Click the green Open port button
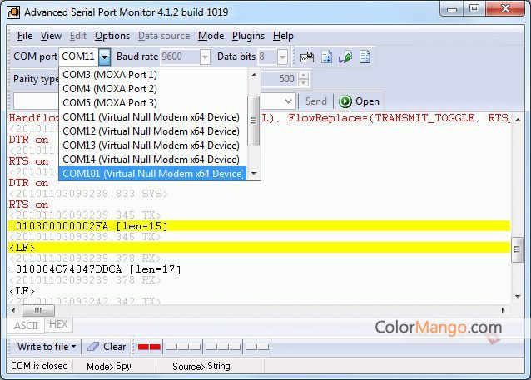 pos(359,101)
